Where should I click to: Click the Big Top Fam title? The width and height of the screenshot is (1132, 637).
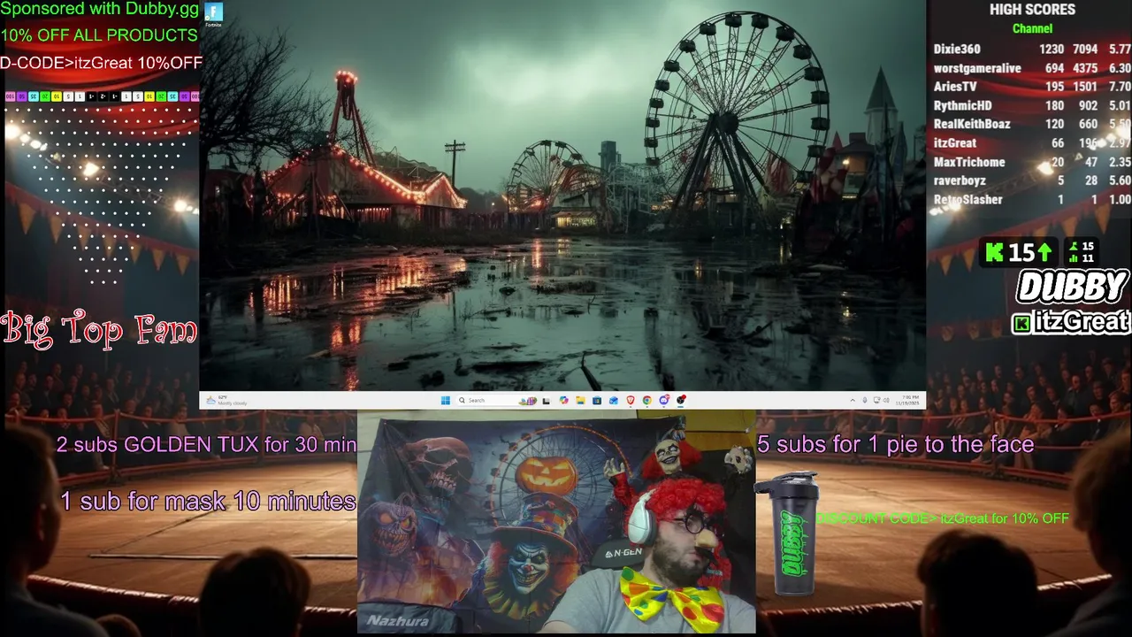[99, 329]
